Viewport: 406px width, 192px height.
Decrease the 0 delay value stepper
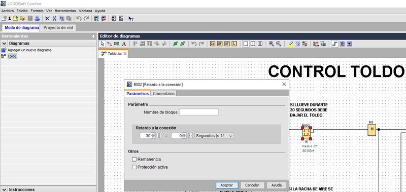[x=184, y=137]
